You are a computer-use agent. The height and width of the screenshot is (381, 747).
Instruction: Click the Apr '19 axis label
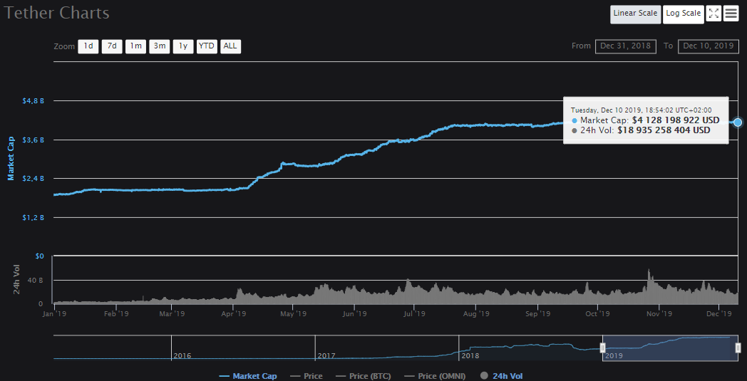[234, 314]
